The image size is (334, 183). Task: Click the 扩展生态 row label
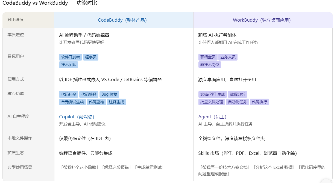[16, 153]
